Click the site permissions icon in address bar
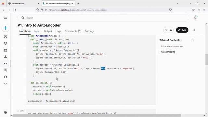The width and height of the screenshot is (208, 117). [46, 10]
